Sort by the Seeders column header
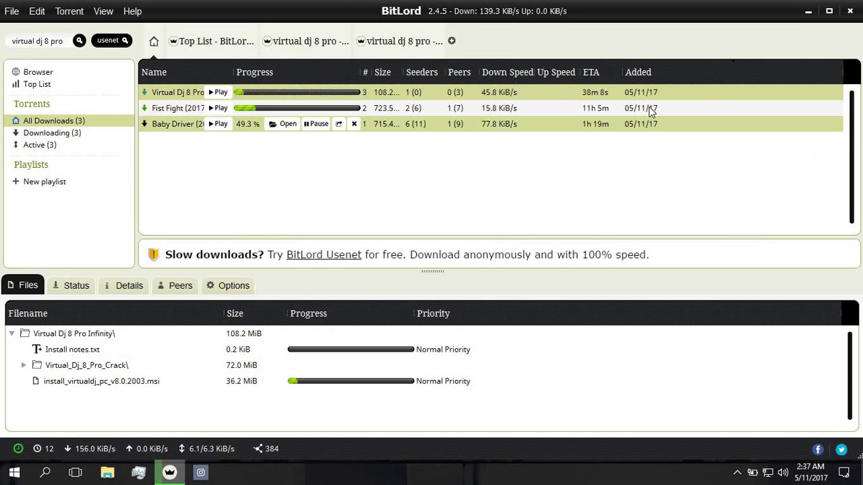This screenshot has width=863, height=485. tap(421, 72)
